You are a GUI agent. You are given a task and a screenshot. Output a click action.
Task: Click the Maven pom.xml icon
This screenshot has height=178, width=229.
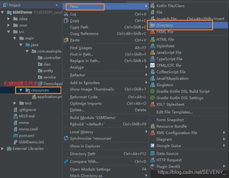pyautogui.click(x=16, y=136)
